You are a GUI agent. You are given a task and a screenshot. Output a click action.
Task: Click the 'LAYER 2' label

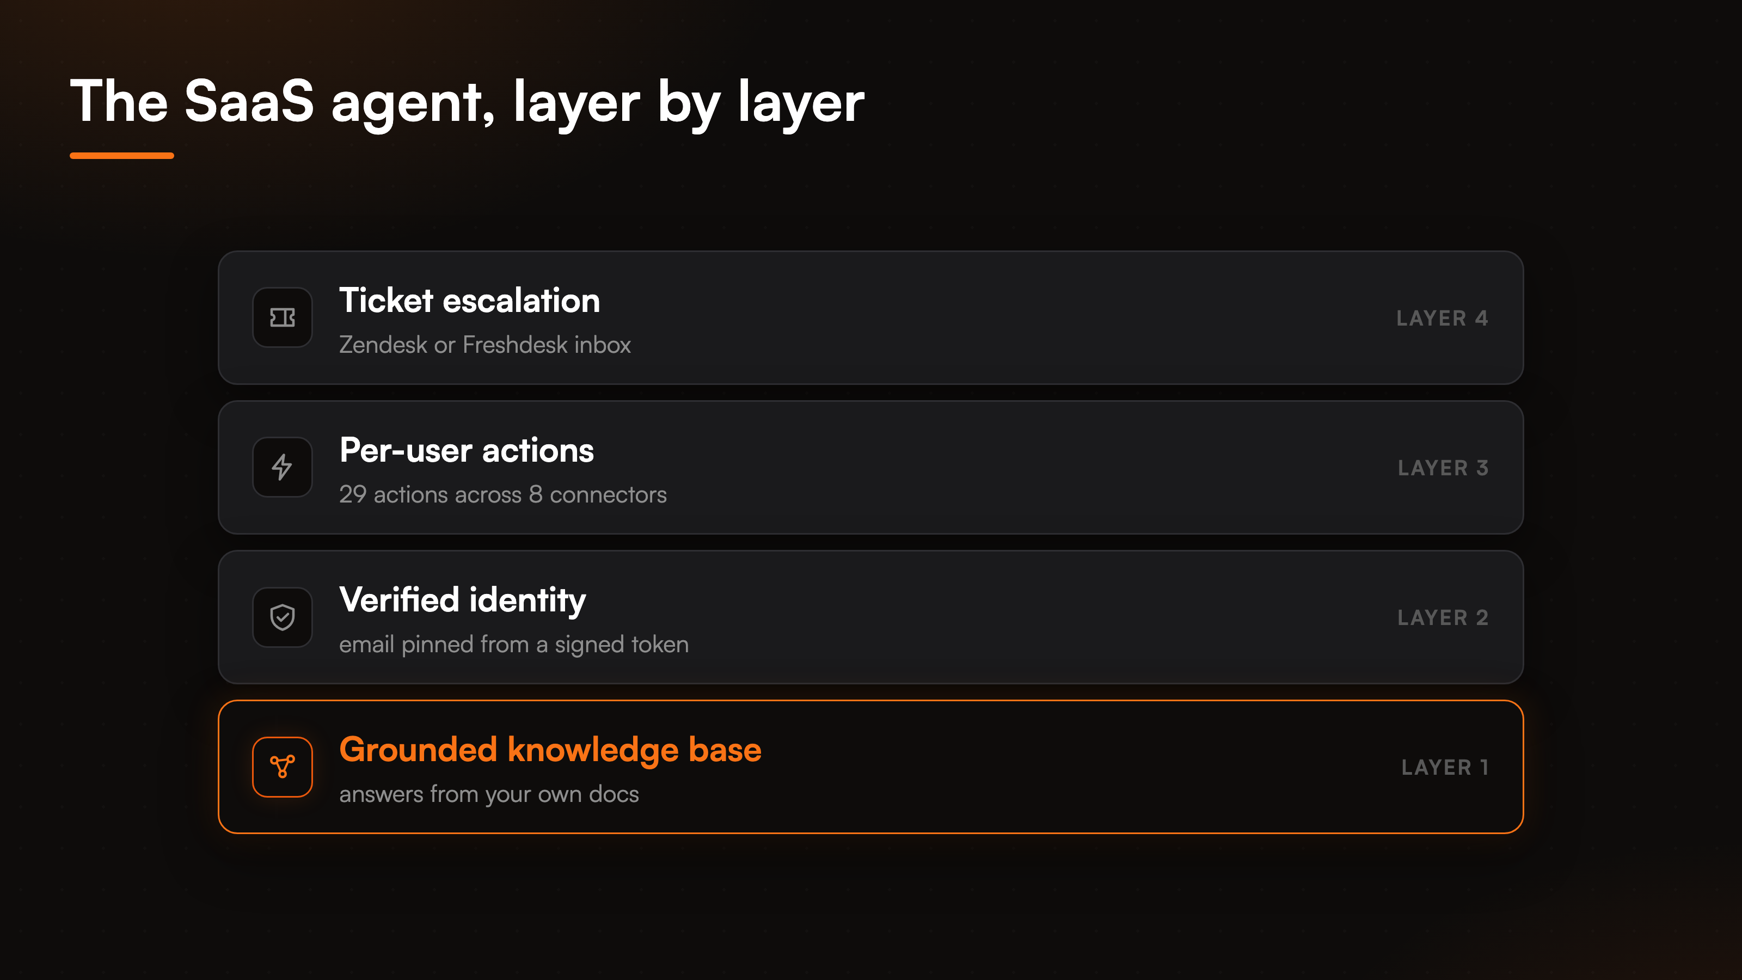[1443, 617]
